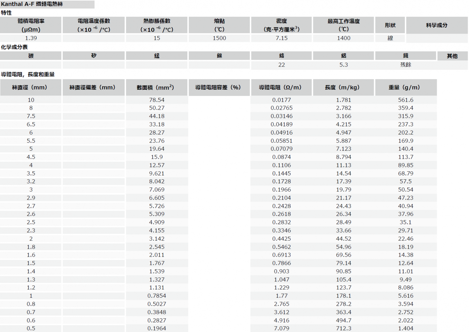Select the resistance value 0.1445
This screenshot has height=332, width=469.
(x=281, y=173)
